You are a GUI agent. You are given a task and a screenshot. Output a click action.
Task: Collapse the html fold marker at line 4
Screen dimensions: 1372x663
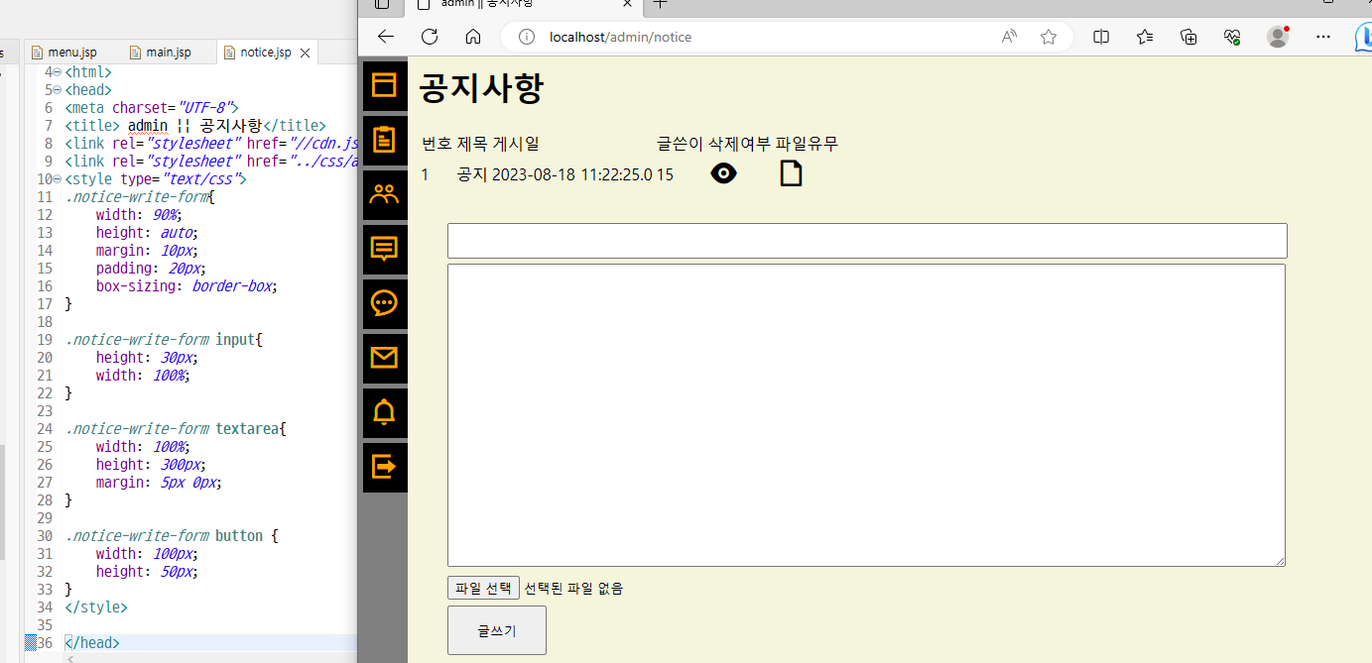pos(57,72)
